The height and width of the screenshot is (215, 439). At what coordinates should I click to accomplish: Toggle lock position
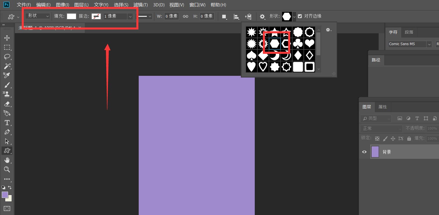[x=393, y=139]
